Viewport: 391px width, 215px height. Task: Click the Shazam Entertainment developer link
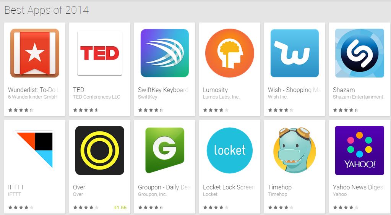pos(358,97)
